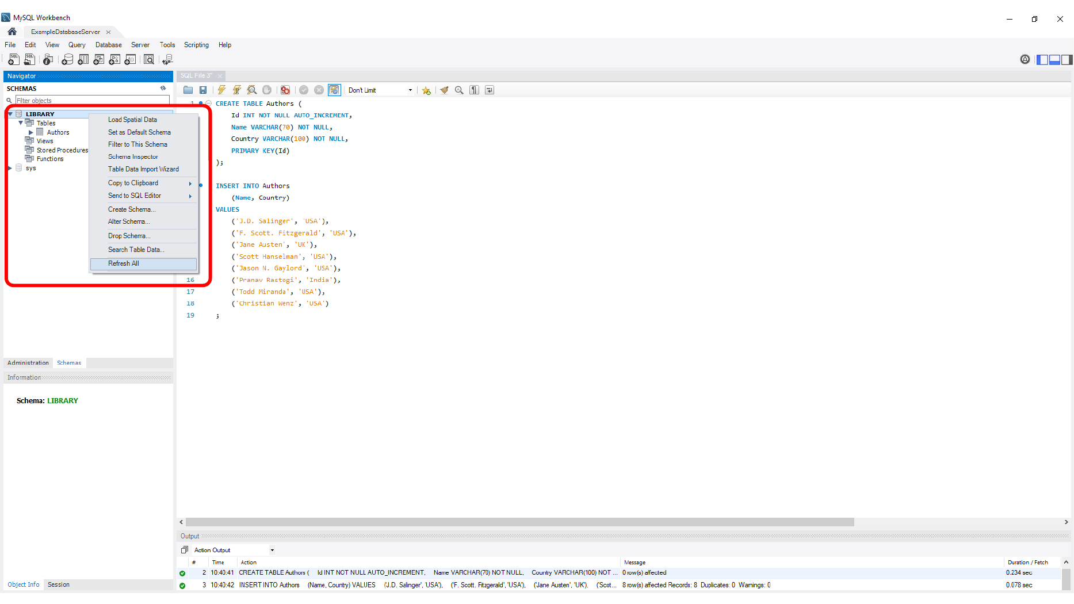Choose Table Data Import Wizard
Viewport: 1074px width, 604px height.
144,169
